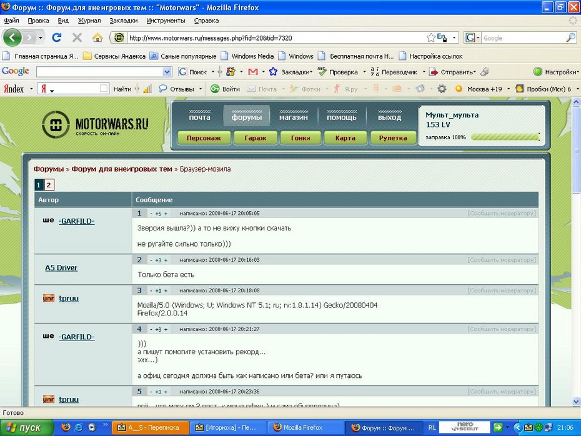The width and height of the screenshot is (581, 436).
Task: Click the Гараж button
Action: 256,138
